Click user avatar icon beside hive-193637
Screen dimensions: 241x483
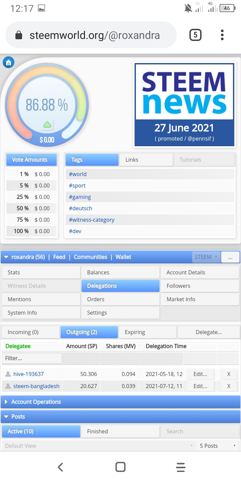(x=8, y=374)
